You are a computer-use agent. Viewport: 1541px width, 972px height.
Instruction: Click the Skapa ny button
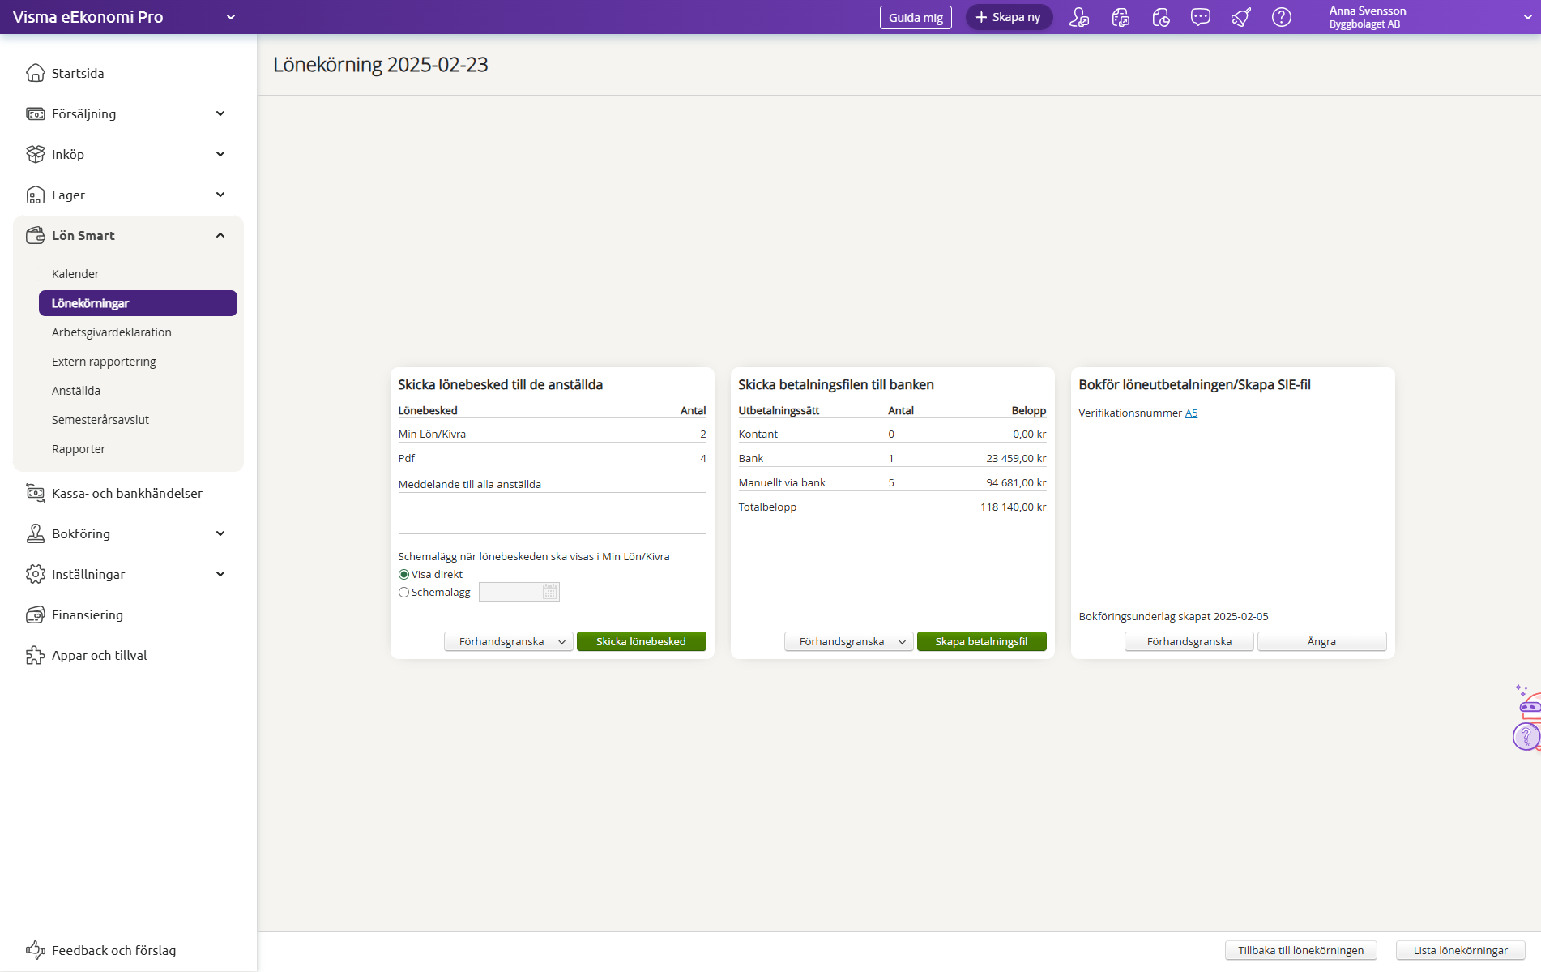pos(1009,17)
